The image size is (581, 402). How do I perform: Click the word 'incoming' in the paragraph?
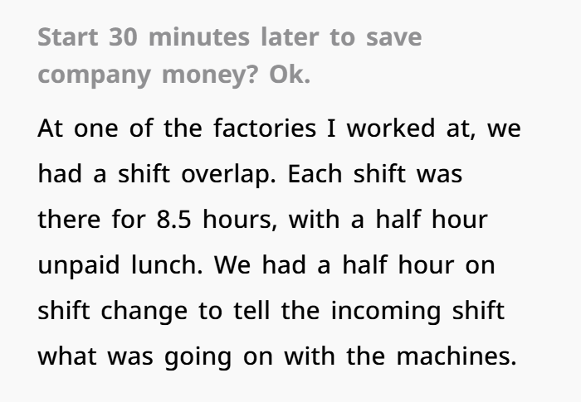(386, 312)
